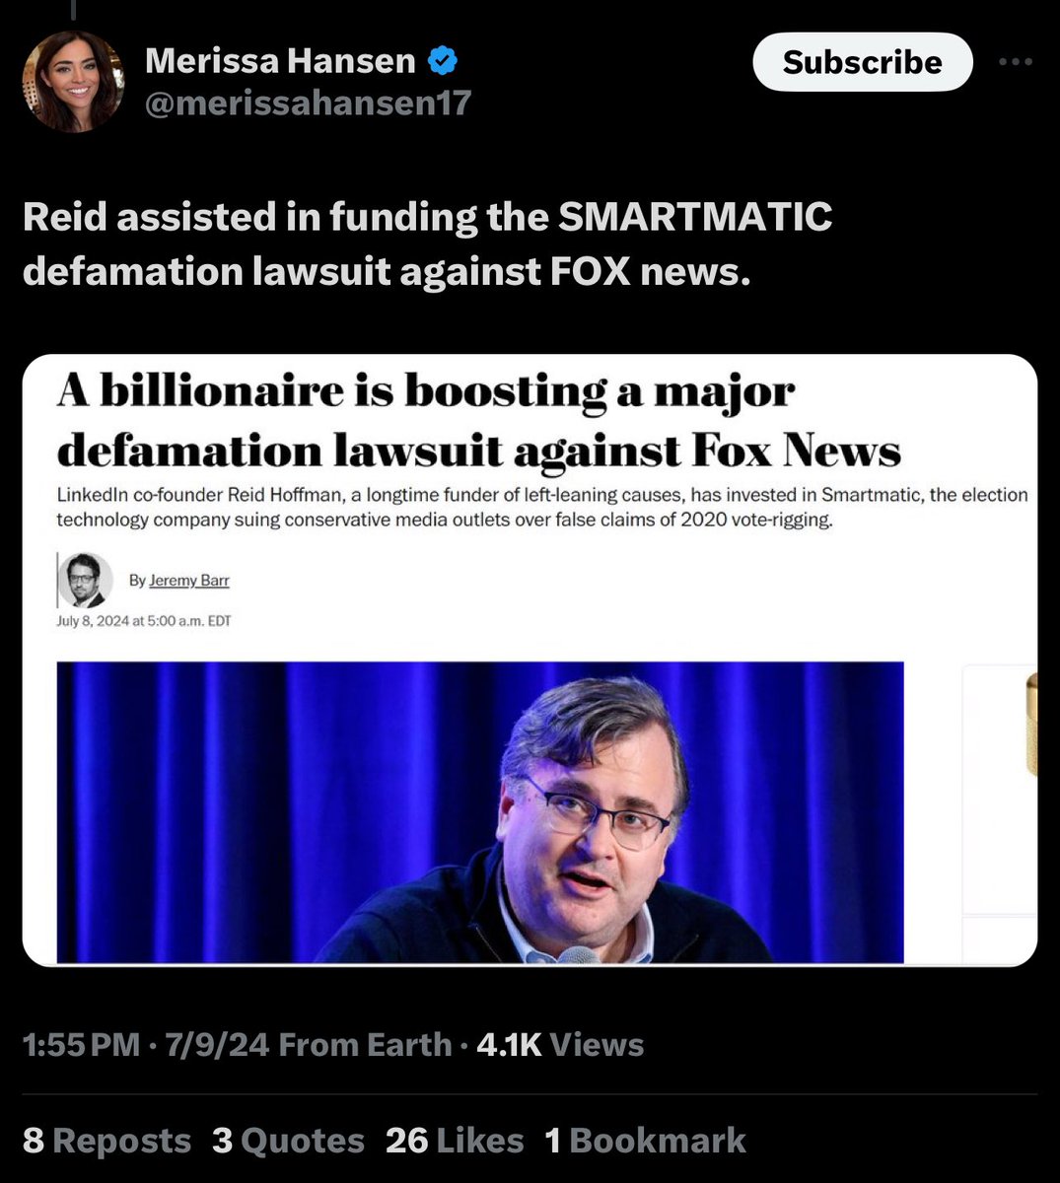Click the blue verified badge icon
This screenshot has width=1060, height=1183.
click(x=441, y=61)
